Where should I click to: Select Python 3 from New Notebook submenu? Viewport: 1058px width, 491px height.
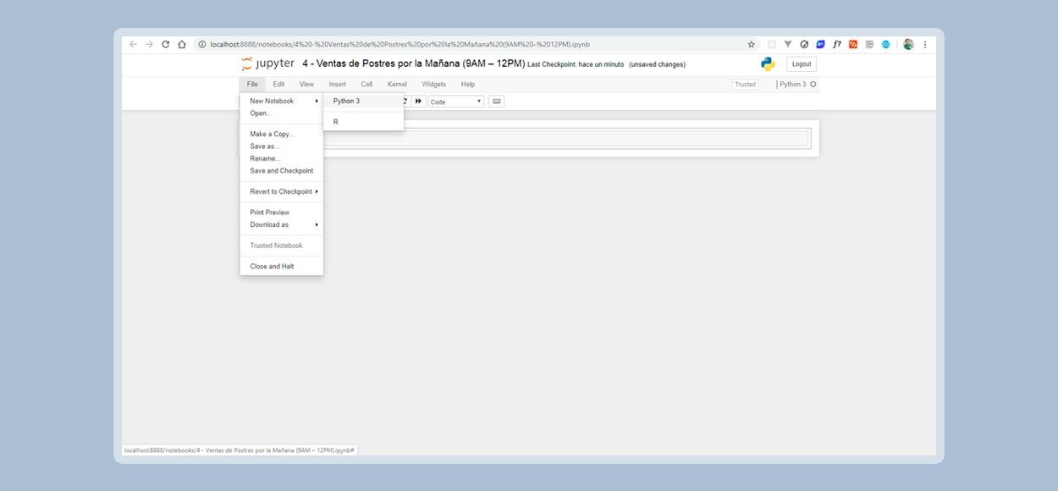pos(346,101)
